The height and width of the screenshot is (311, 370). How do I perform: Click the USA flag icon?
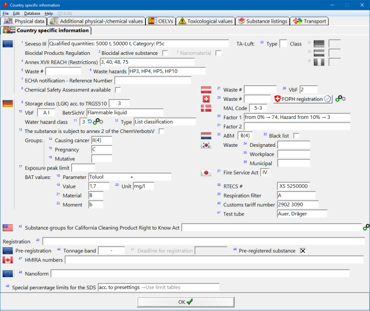[8, 228]
